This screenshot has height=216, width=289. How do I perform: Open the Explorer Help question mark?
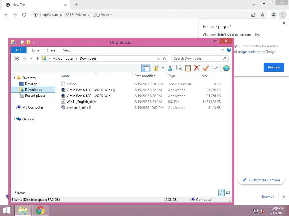229,50
